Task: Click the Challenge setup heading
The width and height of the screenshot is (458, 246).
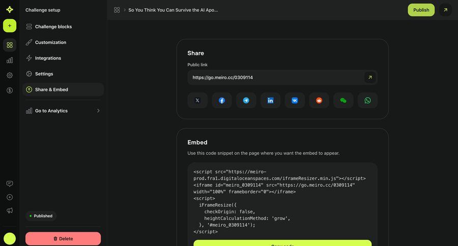Action: pos(43,10)
